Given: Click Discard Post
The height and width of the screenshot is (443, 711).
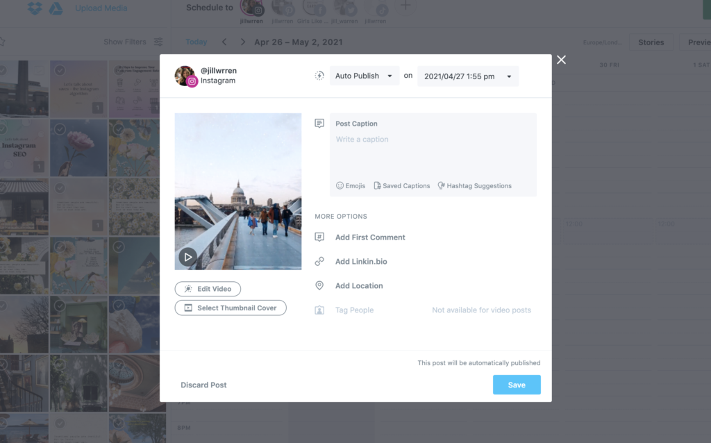Looking at the screenshot, I should tap(203, 385).
